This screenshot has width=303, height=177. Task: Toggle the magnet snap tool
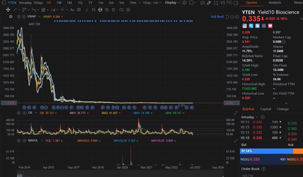tap(93, 10)
